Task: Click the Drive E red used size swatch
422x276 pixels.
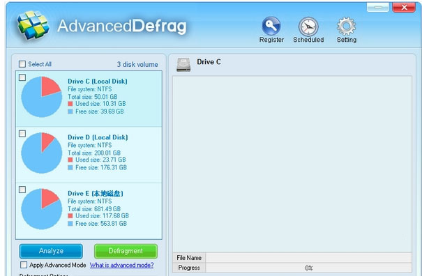Action: 70,216
